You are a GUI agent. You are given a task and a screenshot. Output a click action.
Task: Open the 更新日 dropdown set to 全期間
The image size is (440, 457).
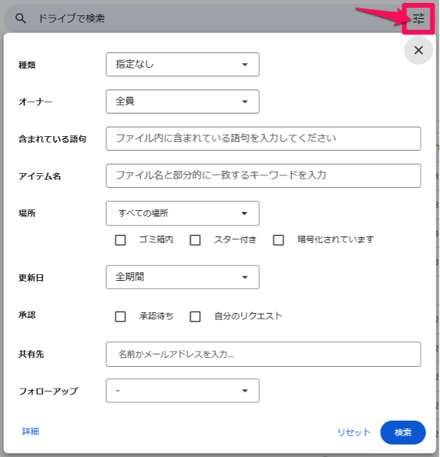(182, 277)
